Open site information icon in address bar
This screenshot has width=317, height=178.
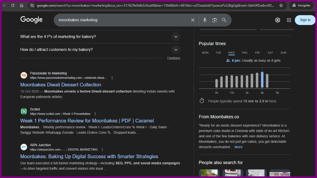[32, 6]
